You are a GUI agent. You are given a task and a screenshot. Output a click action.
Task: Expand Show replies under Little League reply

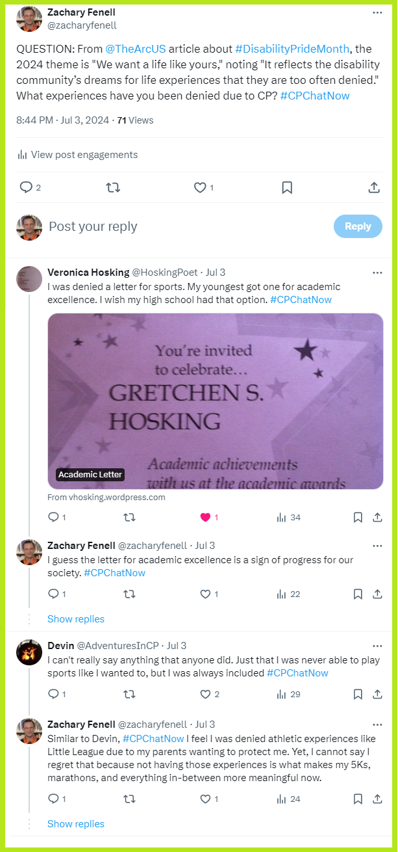coord(76,824)
